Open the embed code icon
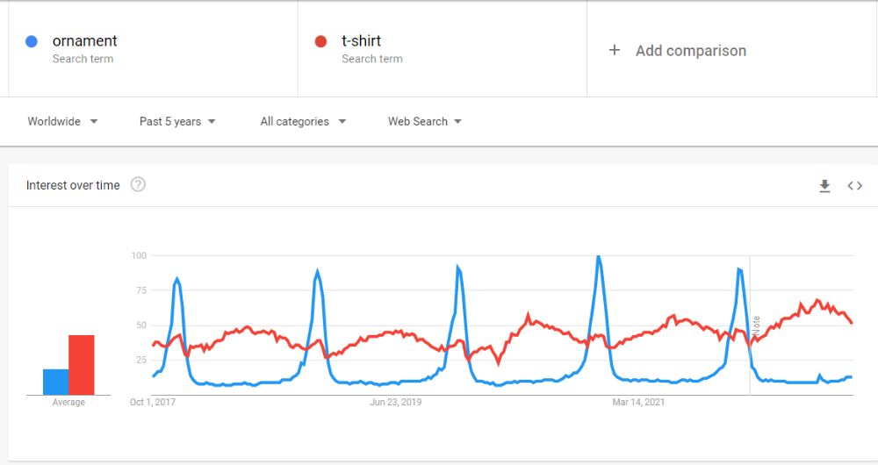The image size is (878, 465). pyautogui.click(x=854, y=186)
